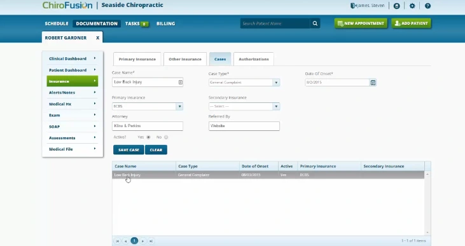Screen dimensions: 465x246
Task: Click icon inside Case Name field
Action: [180, 82]
